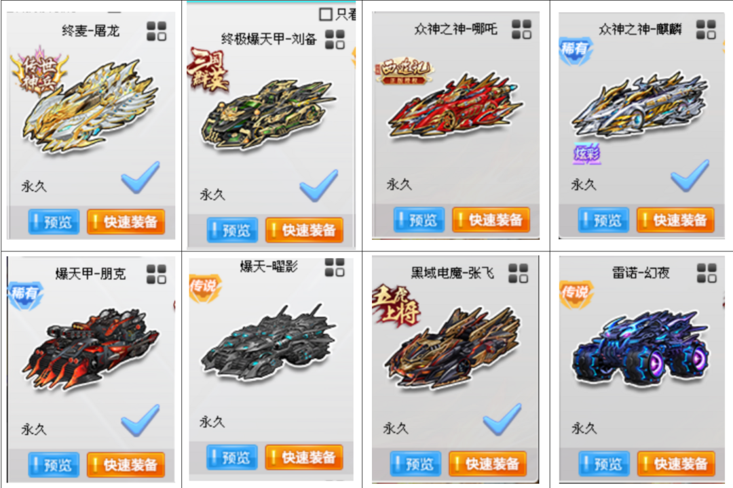Open grid icon on 黑域电魔-张飞 card
The width and height of the screenshot is (733, 488).
point(519,273)
